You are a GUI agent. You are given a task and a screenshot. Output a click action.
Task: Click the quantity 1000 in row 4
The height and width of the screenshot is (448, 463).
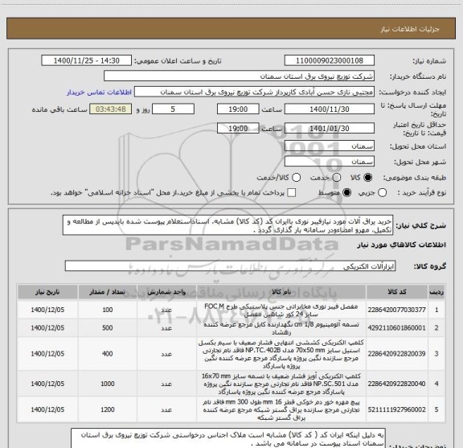(108, 384)
